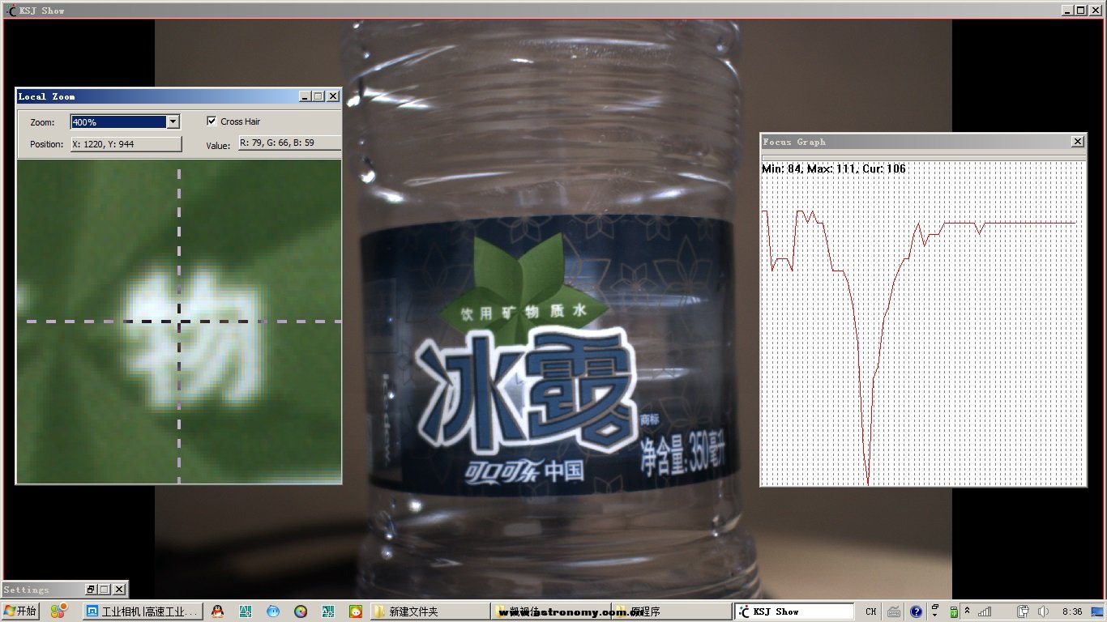
Task: Click the Min Max Cur text in Focus Graph
Action: (x=834, y=168)
